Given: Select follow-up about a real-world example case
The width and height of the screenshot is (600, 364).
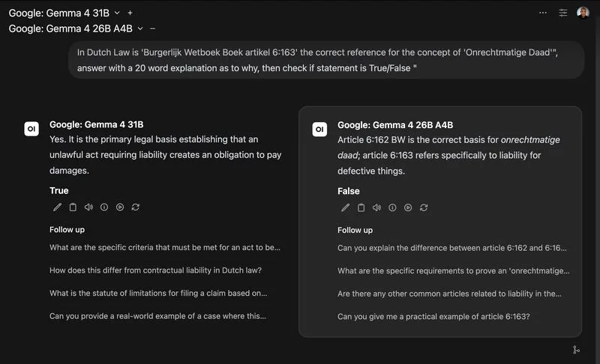Looking at the screenshot, I should [157, 316].
